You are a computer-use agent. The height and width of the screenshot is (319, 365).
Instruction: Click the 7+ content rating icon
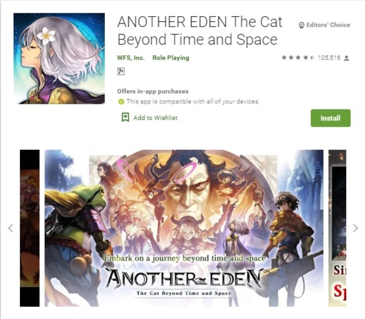click(121, 71)
